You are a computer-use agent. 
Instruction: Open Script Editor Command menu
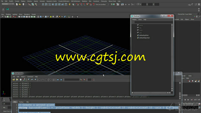(30, 77)
